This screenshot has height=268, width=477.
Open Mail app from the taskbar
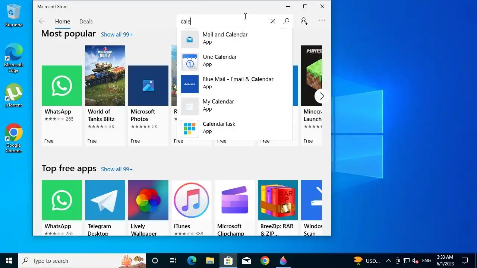(x=246, y=261)
